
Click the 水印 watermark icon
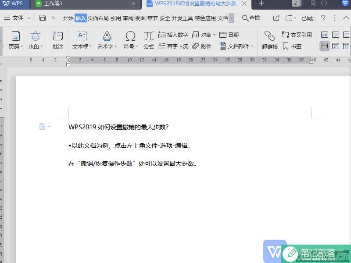point(36,36)
